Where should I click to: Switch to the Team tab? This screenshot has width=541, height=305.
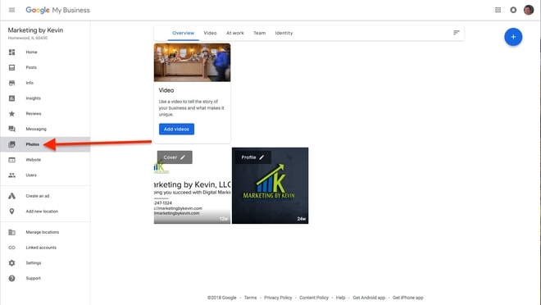[260, 33]
